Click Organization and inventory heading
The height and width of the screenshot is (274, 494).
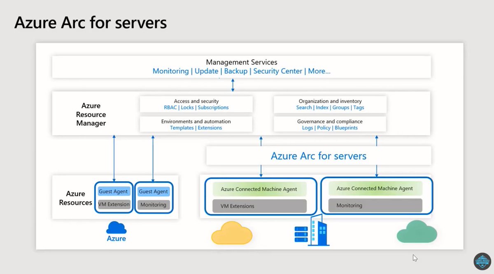pyautogui.click(x=330, y=101)
